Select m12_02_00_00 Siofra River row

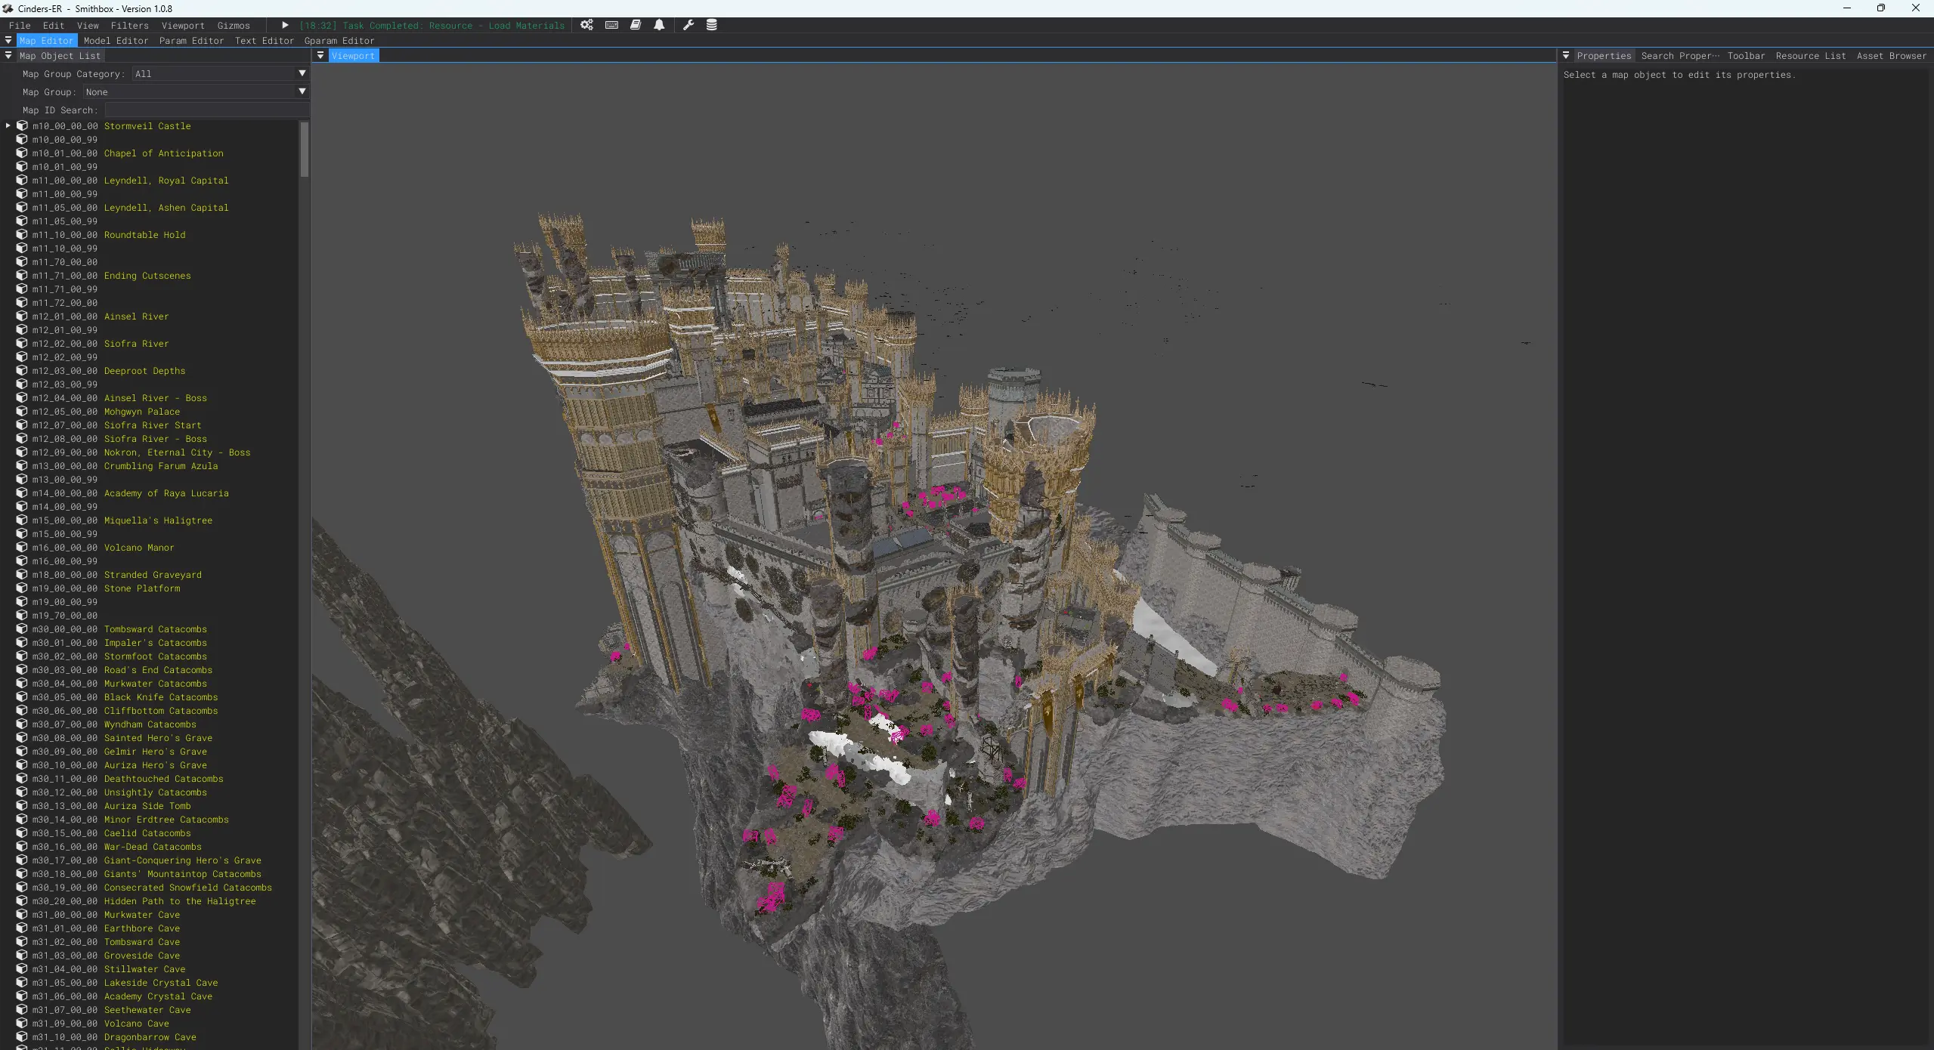tap(101, 344)
